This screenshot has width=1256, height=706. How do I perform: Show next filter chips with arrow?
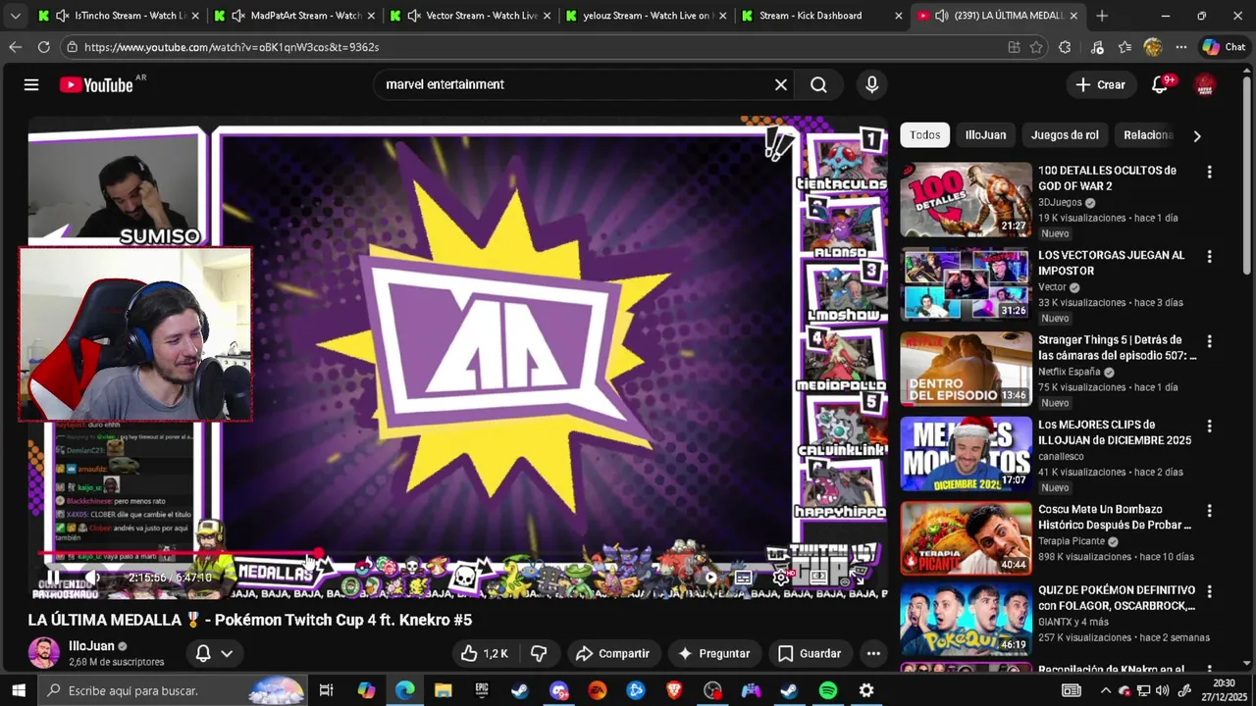pos(1196,136)
